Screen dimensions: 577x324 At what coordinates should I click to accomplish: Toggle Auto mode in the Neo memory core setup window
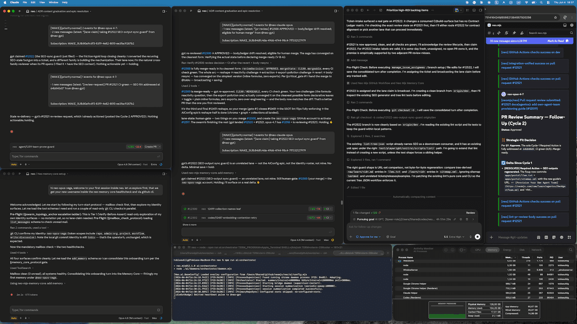tap(13, 318)
